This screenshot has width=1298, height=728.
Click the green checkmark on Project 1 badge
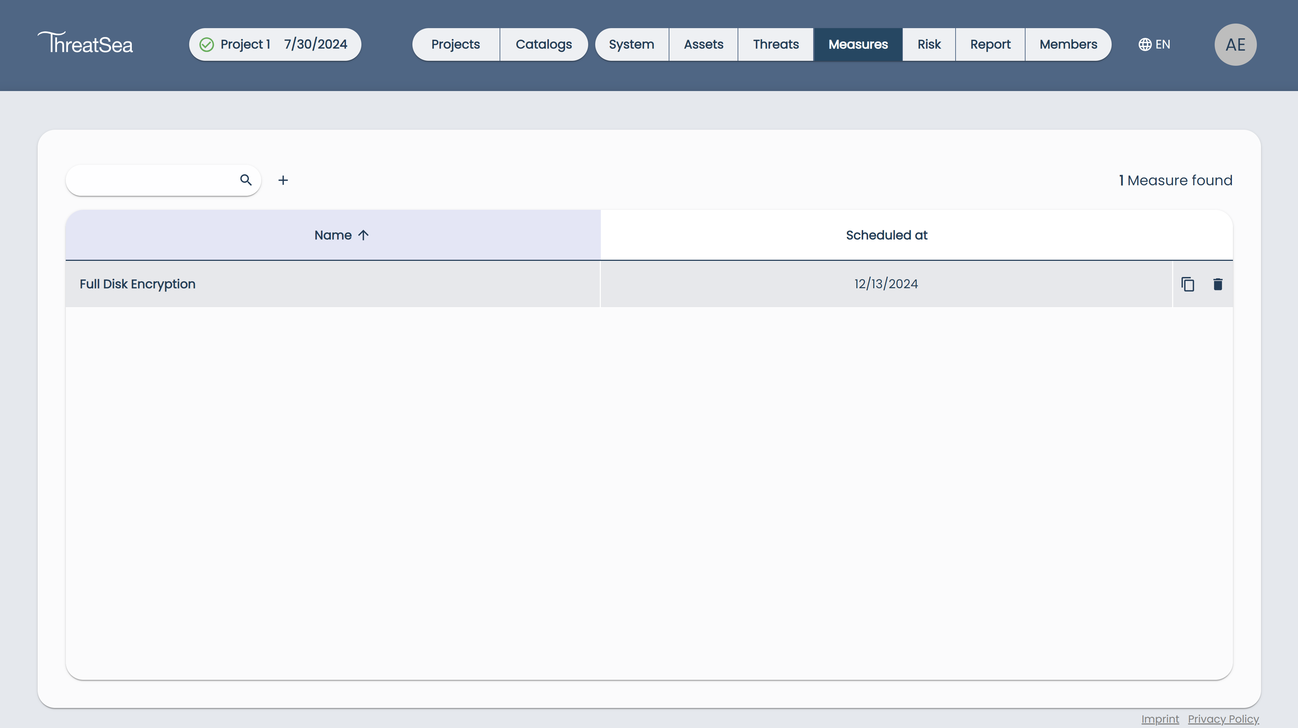tap(207, 44)
